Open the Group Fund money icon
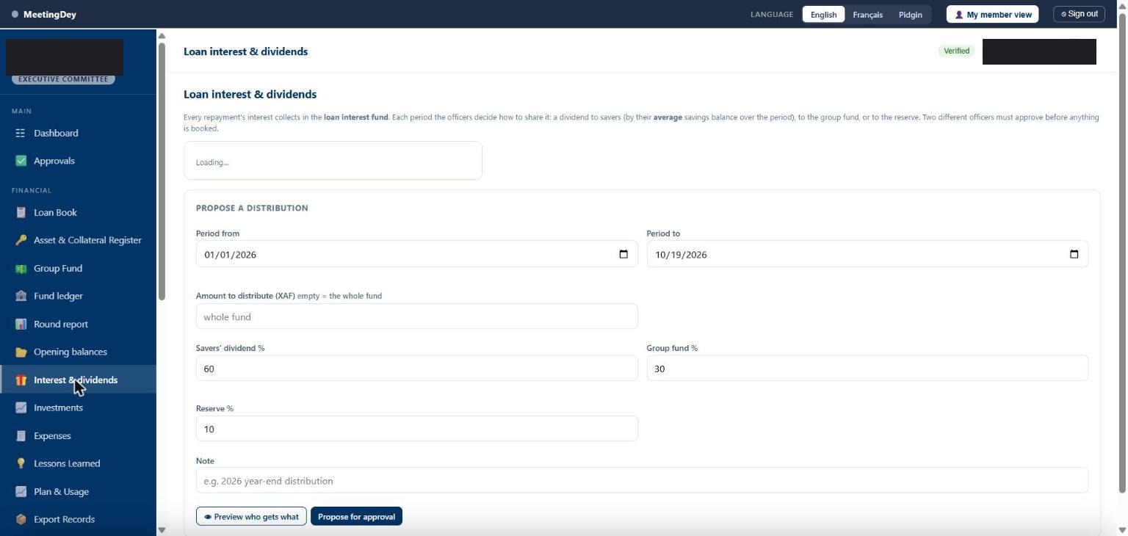 click(x=21, y=268)
